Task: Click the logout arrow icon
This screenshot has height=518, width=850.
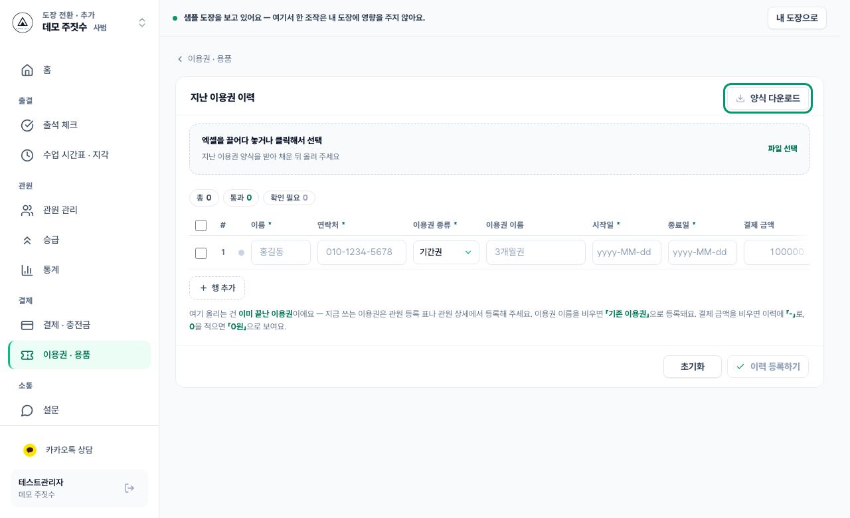Action: [129, 488]
